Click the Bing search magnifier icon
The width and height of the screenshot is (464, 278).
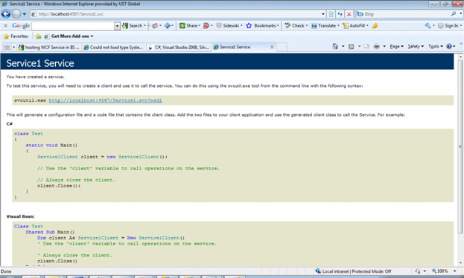[454, 13]
